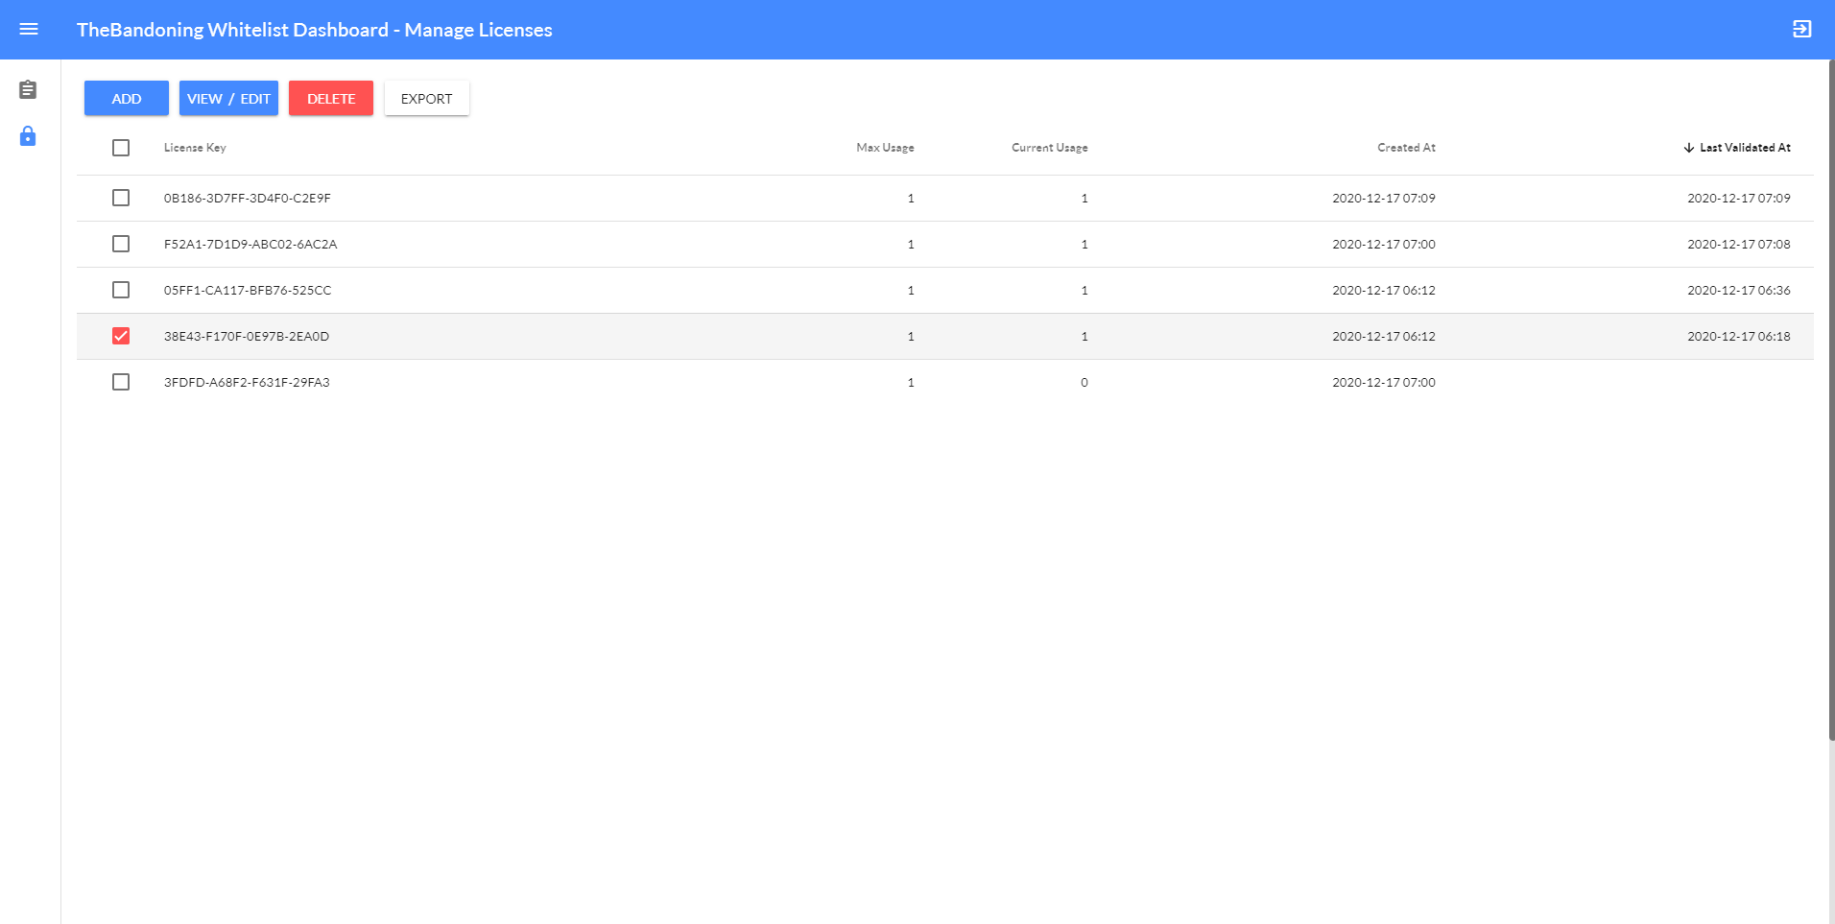The image size is (1835, 924).
Task: Click license key F52A1-7D1D9-ABC02-6AC2A text
Action: click(250, 245)
